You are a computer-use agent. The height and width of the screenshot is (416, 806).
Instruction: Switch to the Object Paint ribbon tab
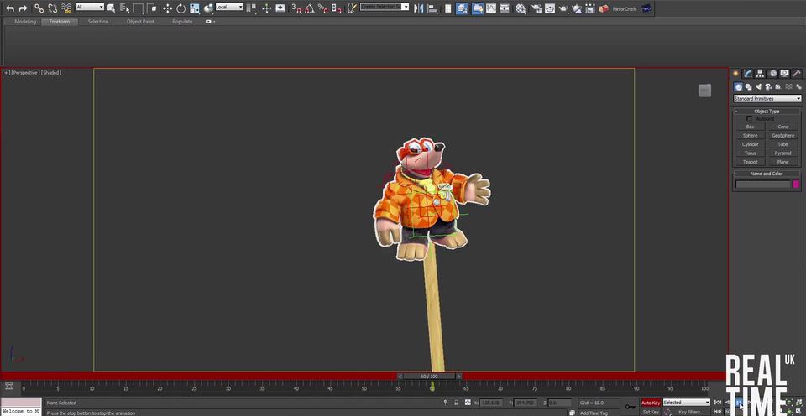click(140, 22)
